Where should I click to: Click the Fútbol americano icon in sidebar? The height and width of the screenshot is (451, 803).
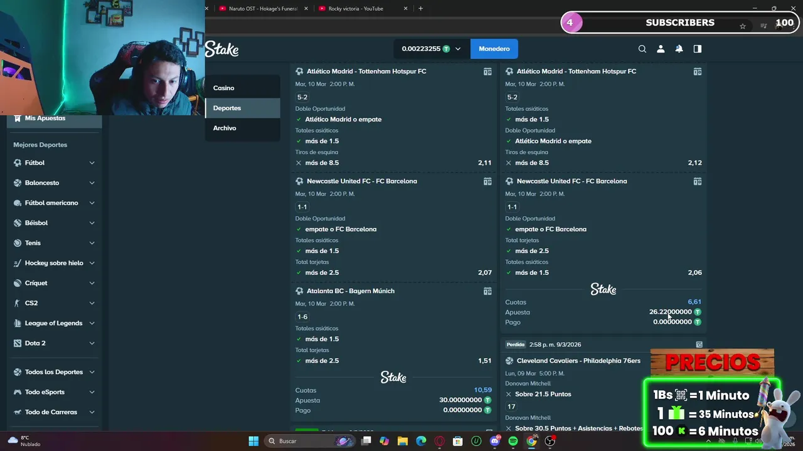tap(18, 203)
